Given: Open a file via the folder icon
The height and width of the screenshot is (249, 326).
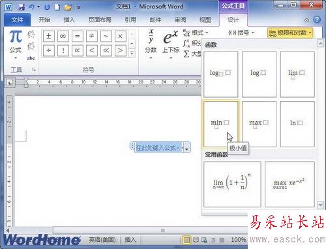Looking at the screenshot, I should point(68,7).
